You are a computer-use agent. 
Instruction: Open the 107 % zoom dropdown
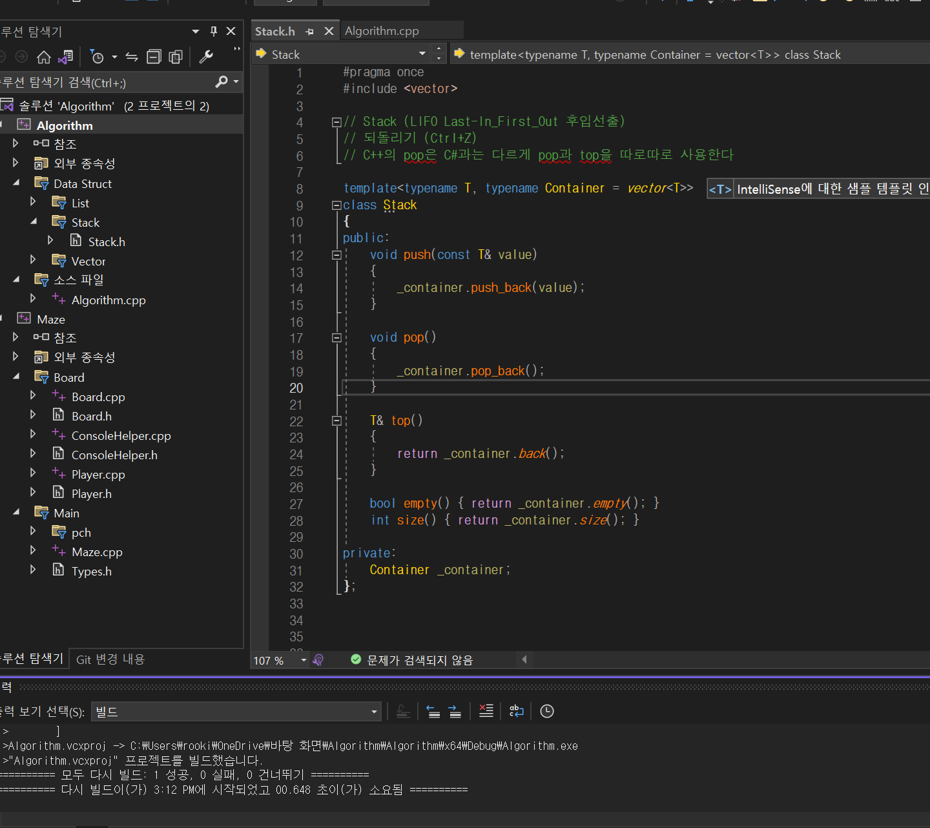304,660
